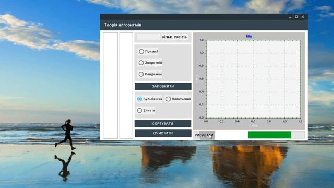This screenshot has width=334, height=188.
Task: Click the ОЧИСТИТИ button
Action: coord(163,133)
